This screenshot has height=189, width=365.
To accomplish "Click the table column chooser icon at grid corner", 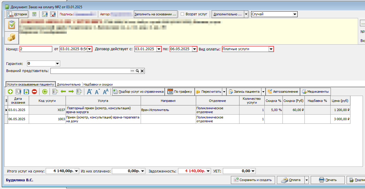I will 6,101.
